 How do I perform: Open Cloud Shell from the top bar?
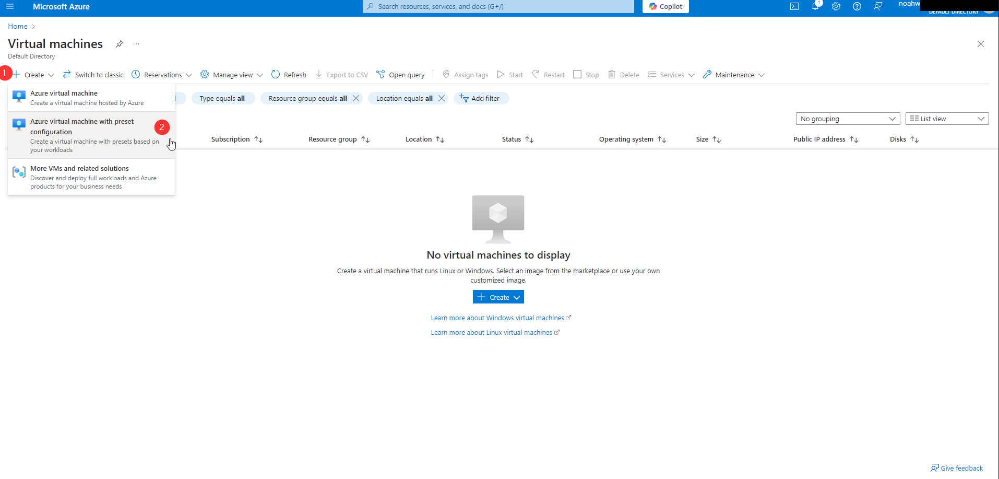coord(794,6)
